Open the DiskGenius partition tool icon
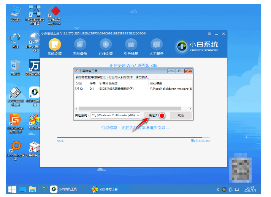Screen dimensions: 271x197 16,121
